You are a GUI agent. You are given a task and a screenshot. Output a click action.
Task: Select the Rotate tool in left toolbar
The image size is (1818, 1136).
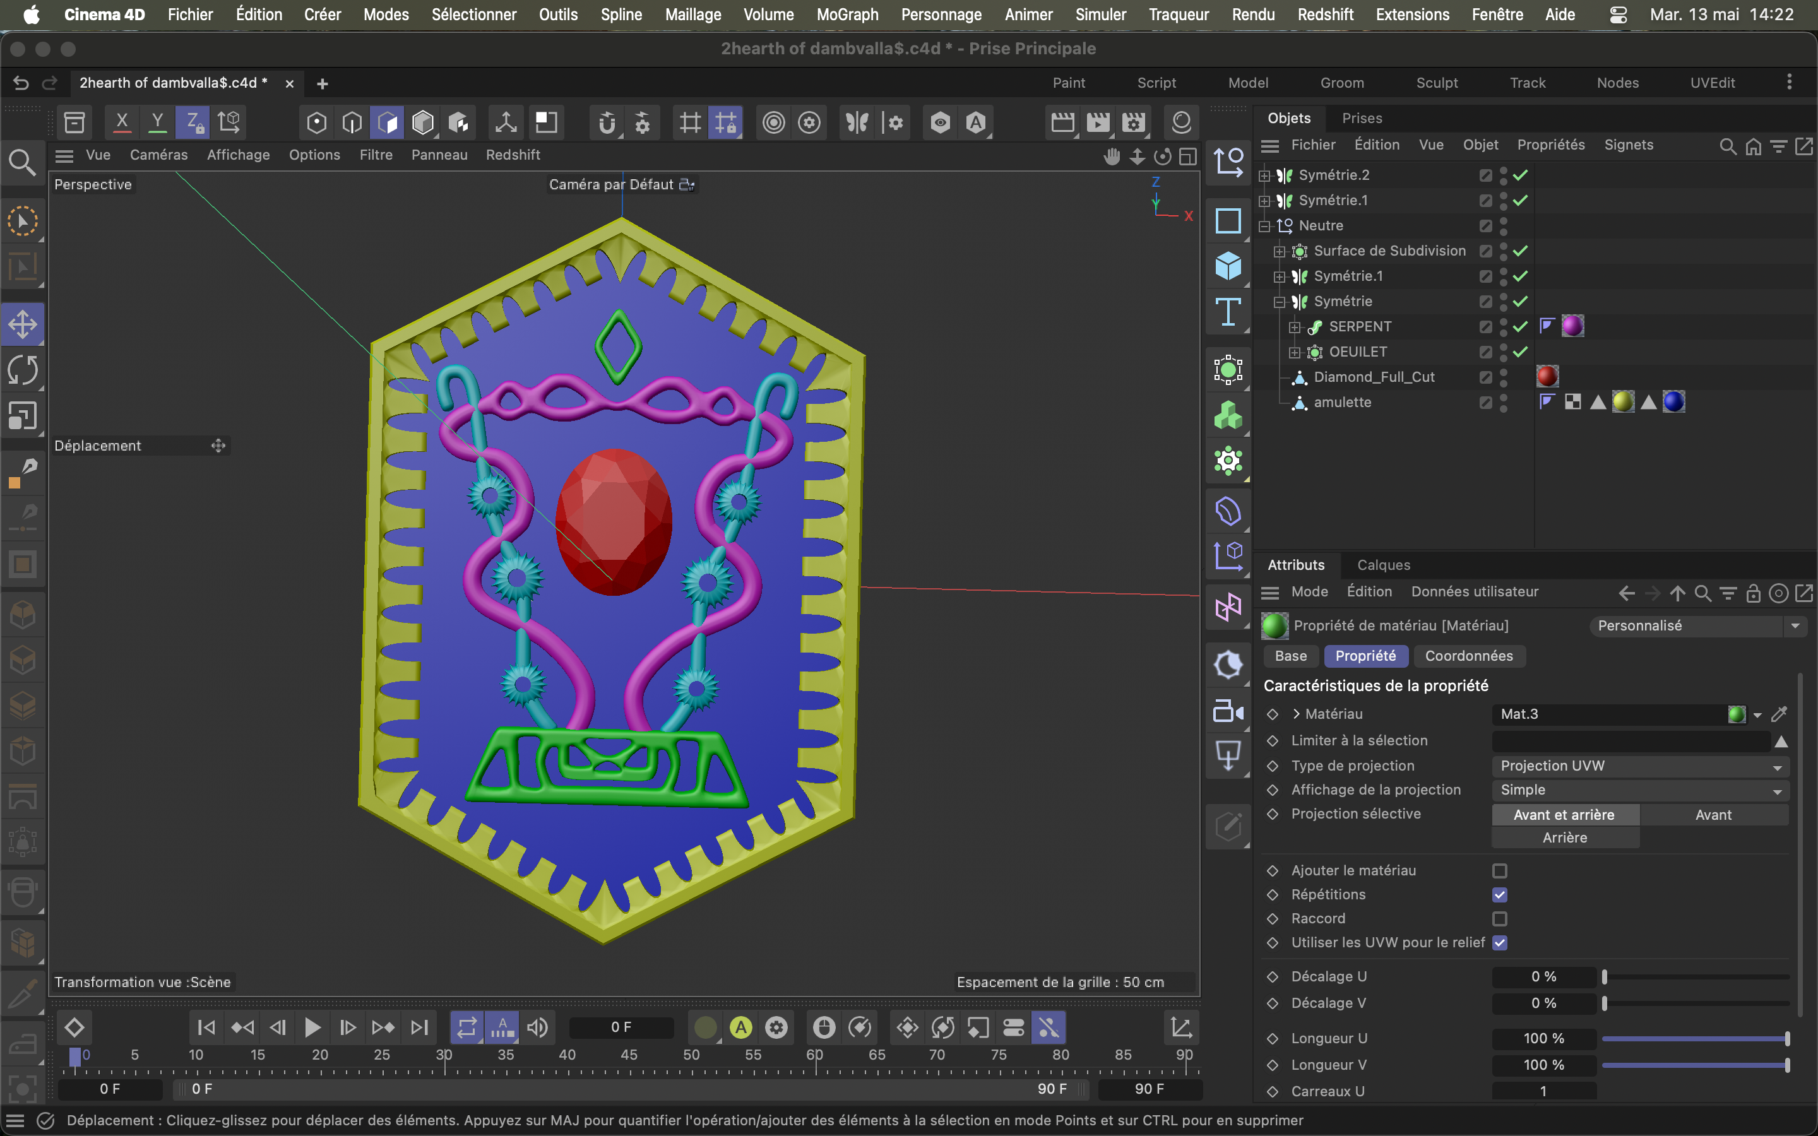tap(23, 370)
